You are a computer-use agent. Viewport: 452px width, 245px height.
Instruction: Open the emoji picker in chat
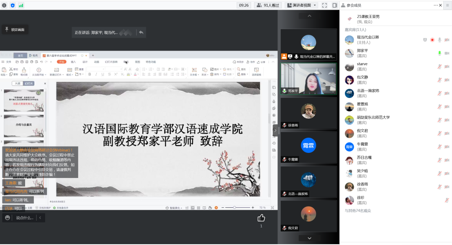[x=8, y=218]
